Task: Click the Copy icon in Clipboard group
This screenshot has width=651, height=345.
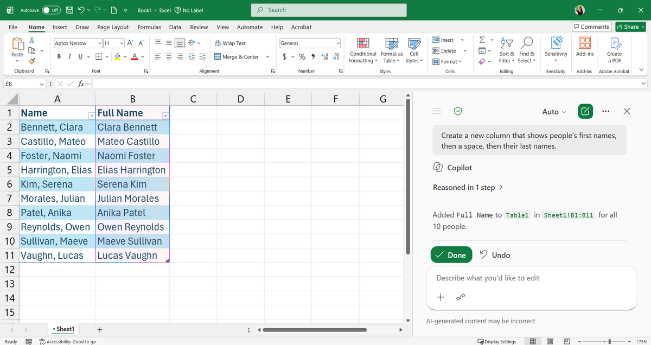Action: tap(32, 50)
